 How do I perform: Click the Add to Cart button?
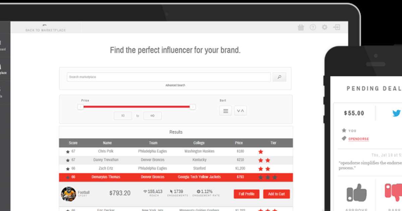click(x=276, y=194)
